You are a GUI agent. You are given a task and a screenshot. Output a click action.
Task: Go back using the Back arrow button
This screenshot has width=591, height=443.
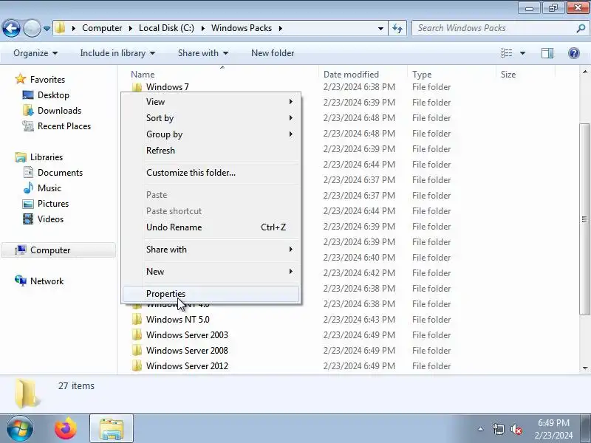pos(11,28)
